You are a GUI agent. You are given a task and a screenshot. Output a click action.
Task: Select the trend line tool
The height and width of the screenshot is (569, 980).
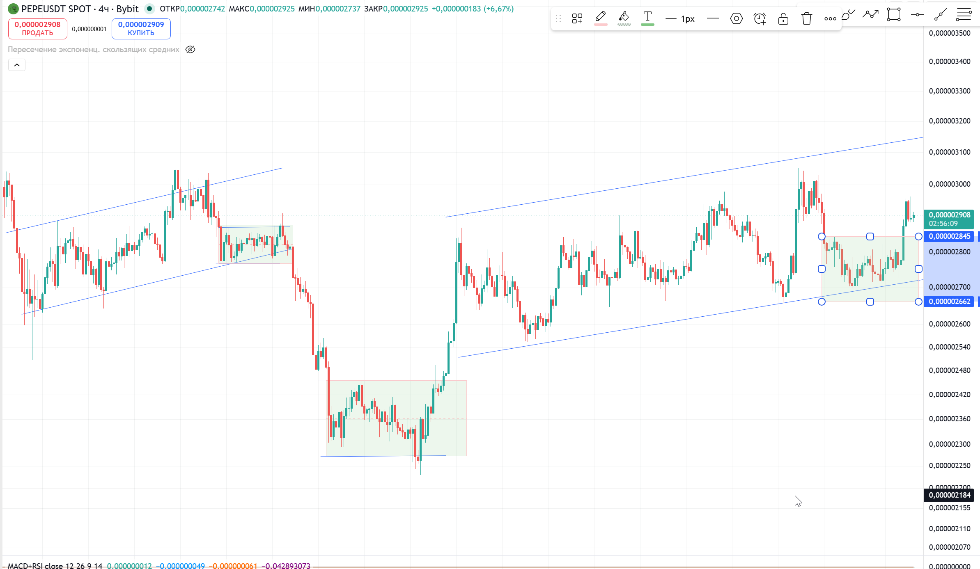941,15
